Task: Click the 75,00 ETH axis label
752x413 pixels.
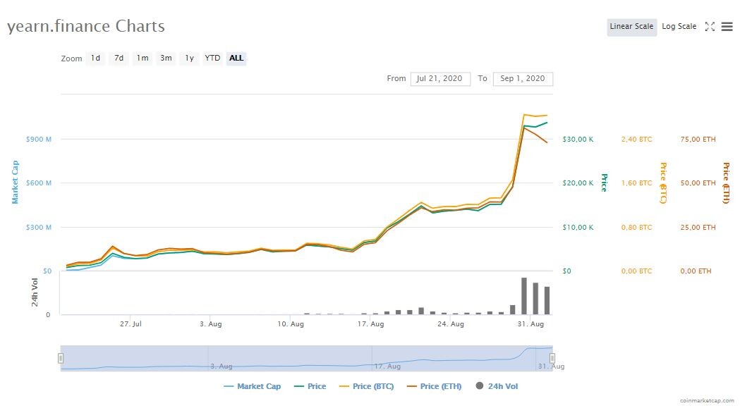Action: 698,140
